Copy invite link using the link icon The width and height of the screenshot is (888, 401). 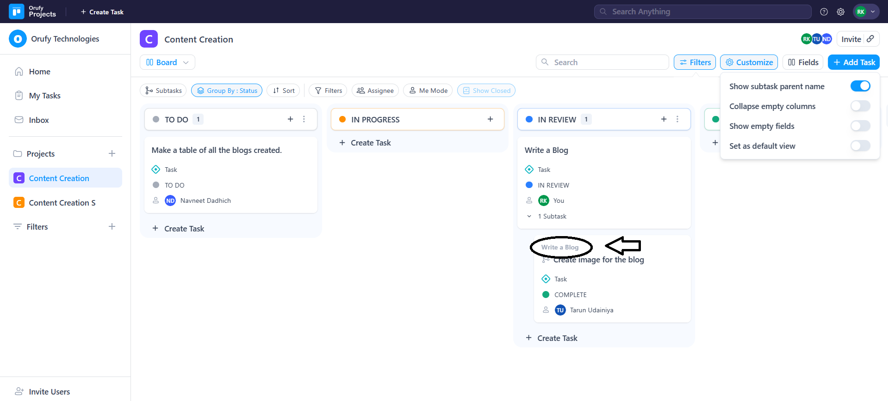(870, 39)
